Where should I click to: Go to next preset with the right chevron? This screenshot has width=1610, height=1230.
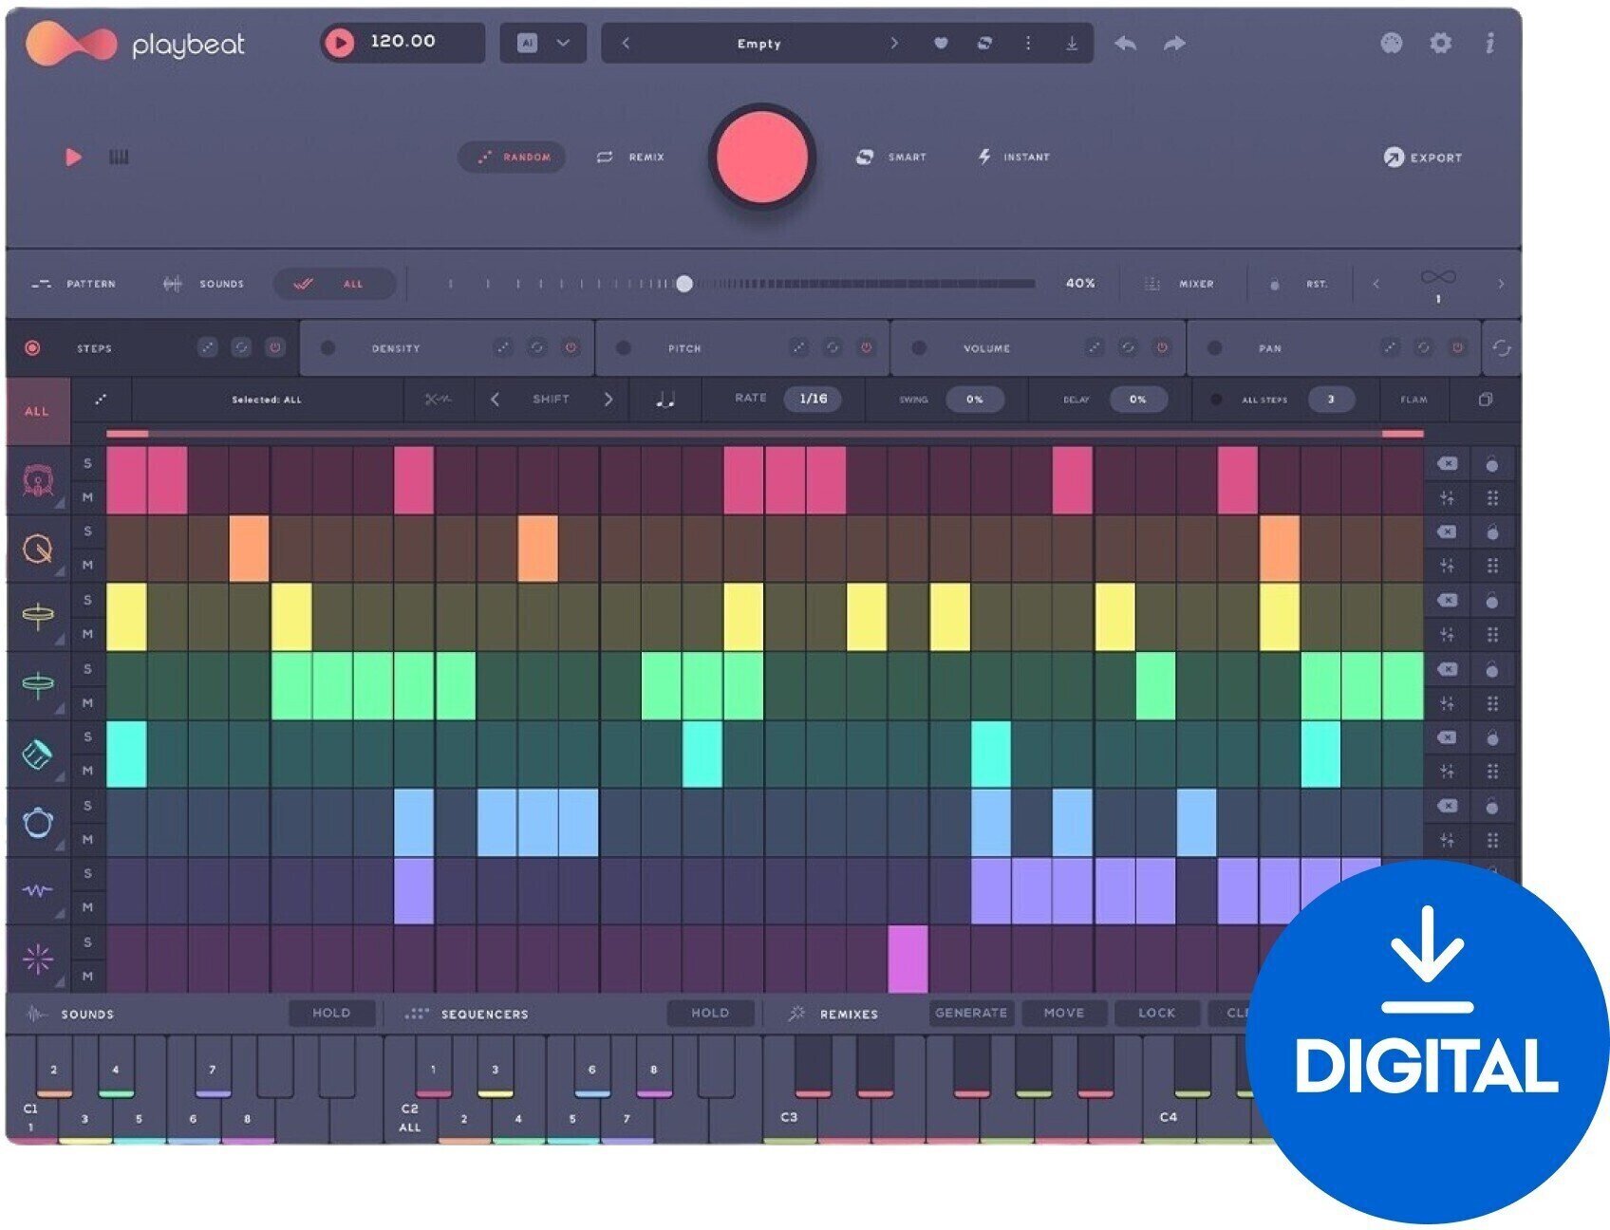[892, 43]
